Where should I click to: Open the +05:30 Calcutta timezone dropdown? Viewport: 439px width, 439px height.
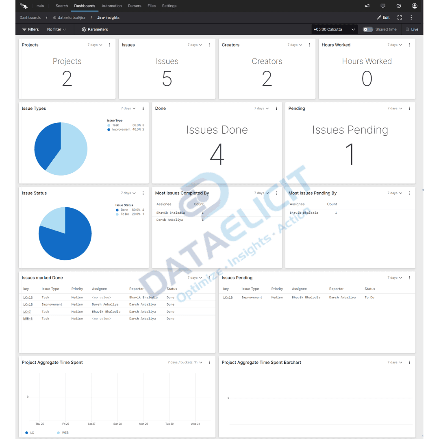[334, 29]
